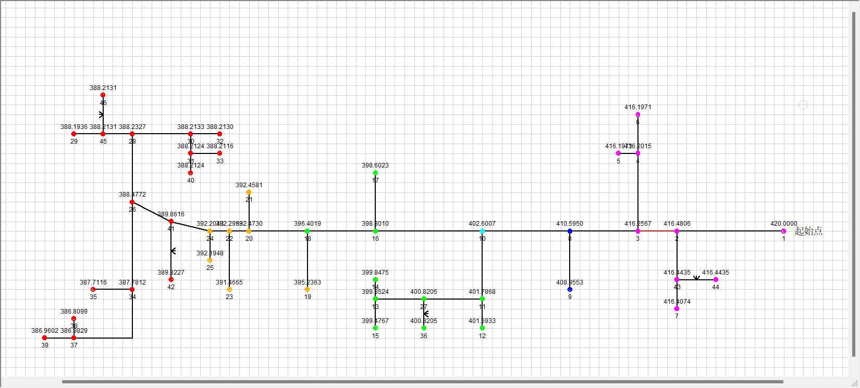Viewport: 860px width, 388px height.
Task: Click the red line segment between nodes 3 and 2
Action: pos(657,231)
